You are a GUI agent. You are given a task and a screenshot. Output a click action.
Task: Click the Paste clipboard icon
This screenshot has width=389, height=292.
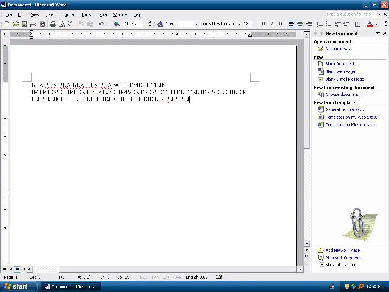click(90, 24)
